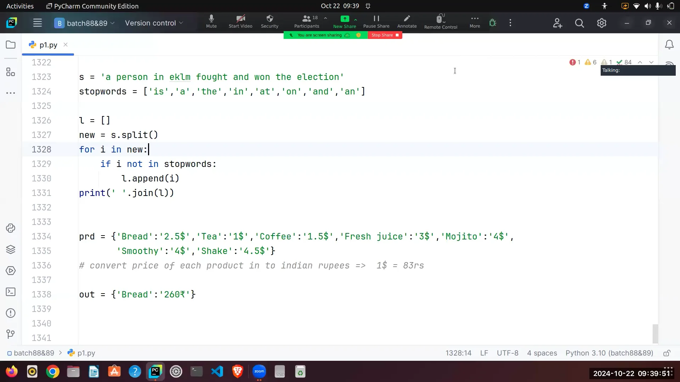
Task: Expand the Version control dropdown
Action: [x=154, y=23]
